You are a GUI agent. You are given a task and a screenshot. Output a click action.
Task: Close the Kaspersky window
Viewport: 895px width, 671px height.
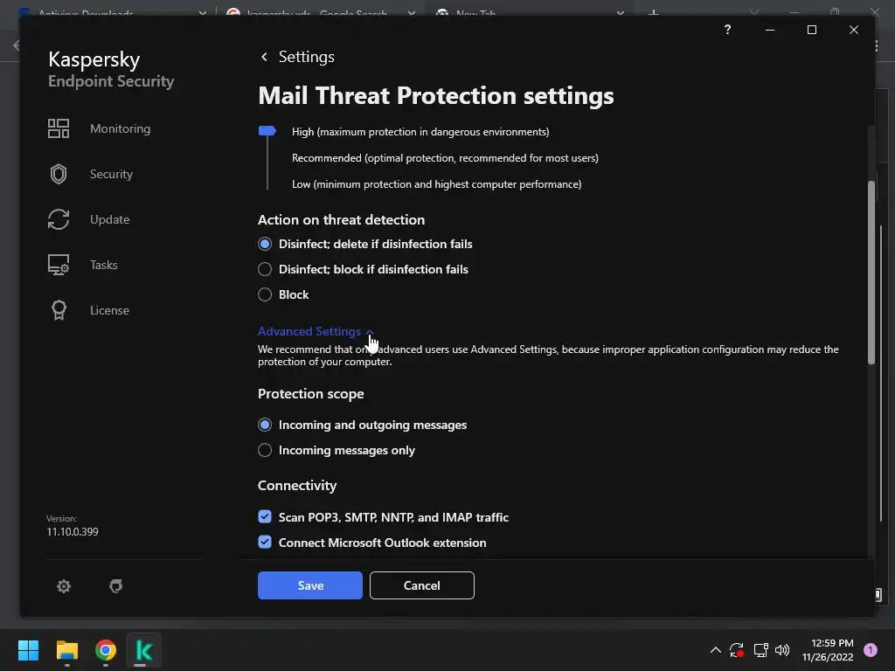coord(853,30)
